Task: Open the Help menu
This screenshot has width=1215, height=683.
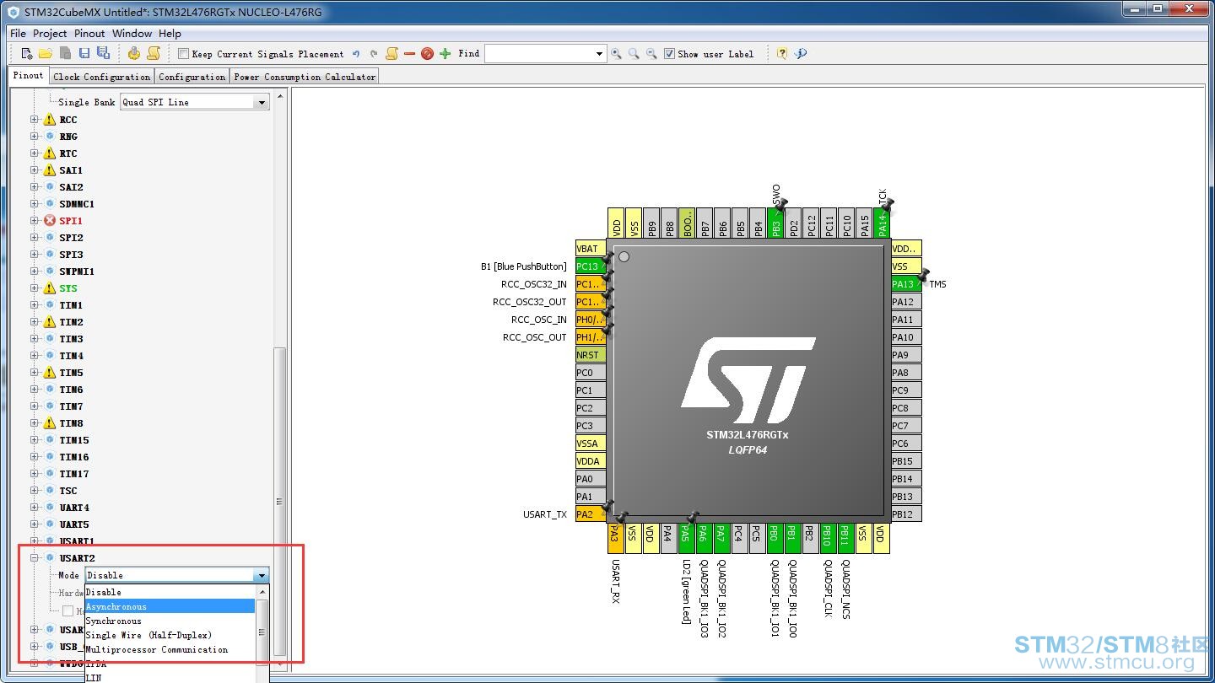Action: coord(170,34)
